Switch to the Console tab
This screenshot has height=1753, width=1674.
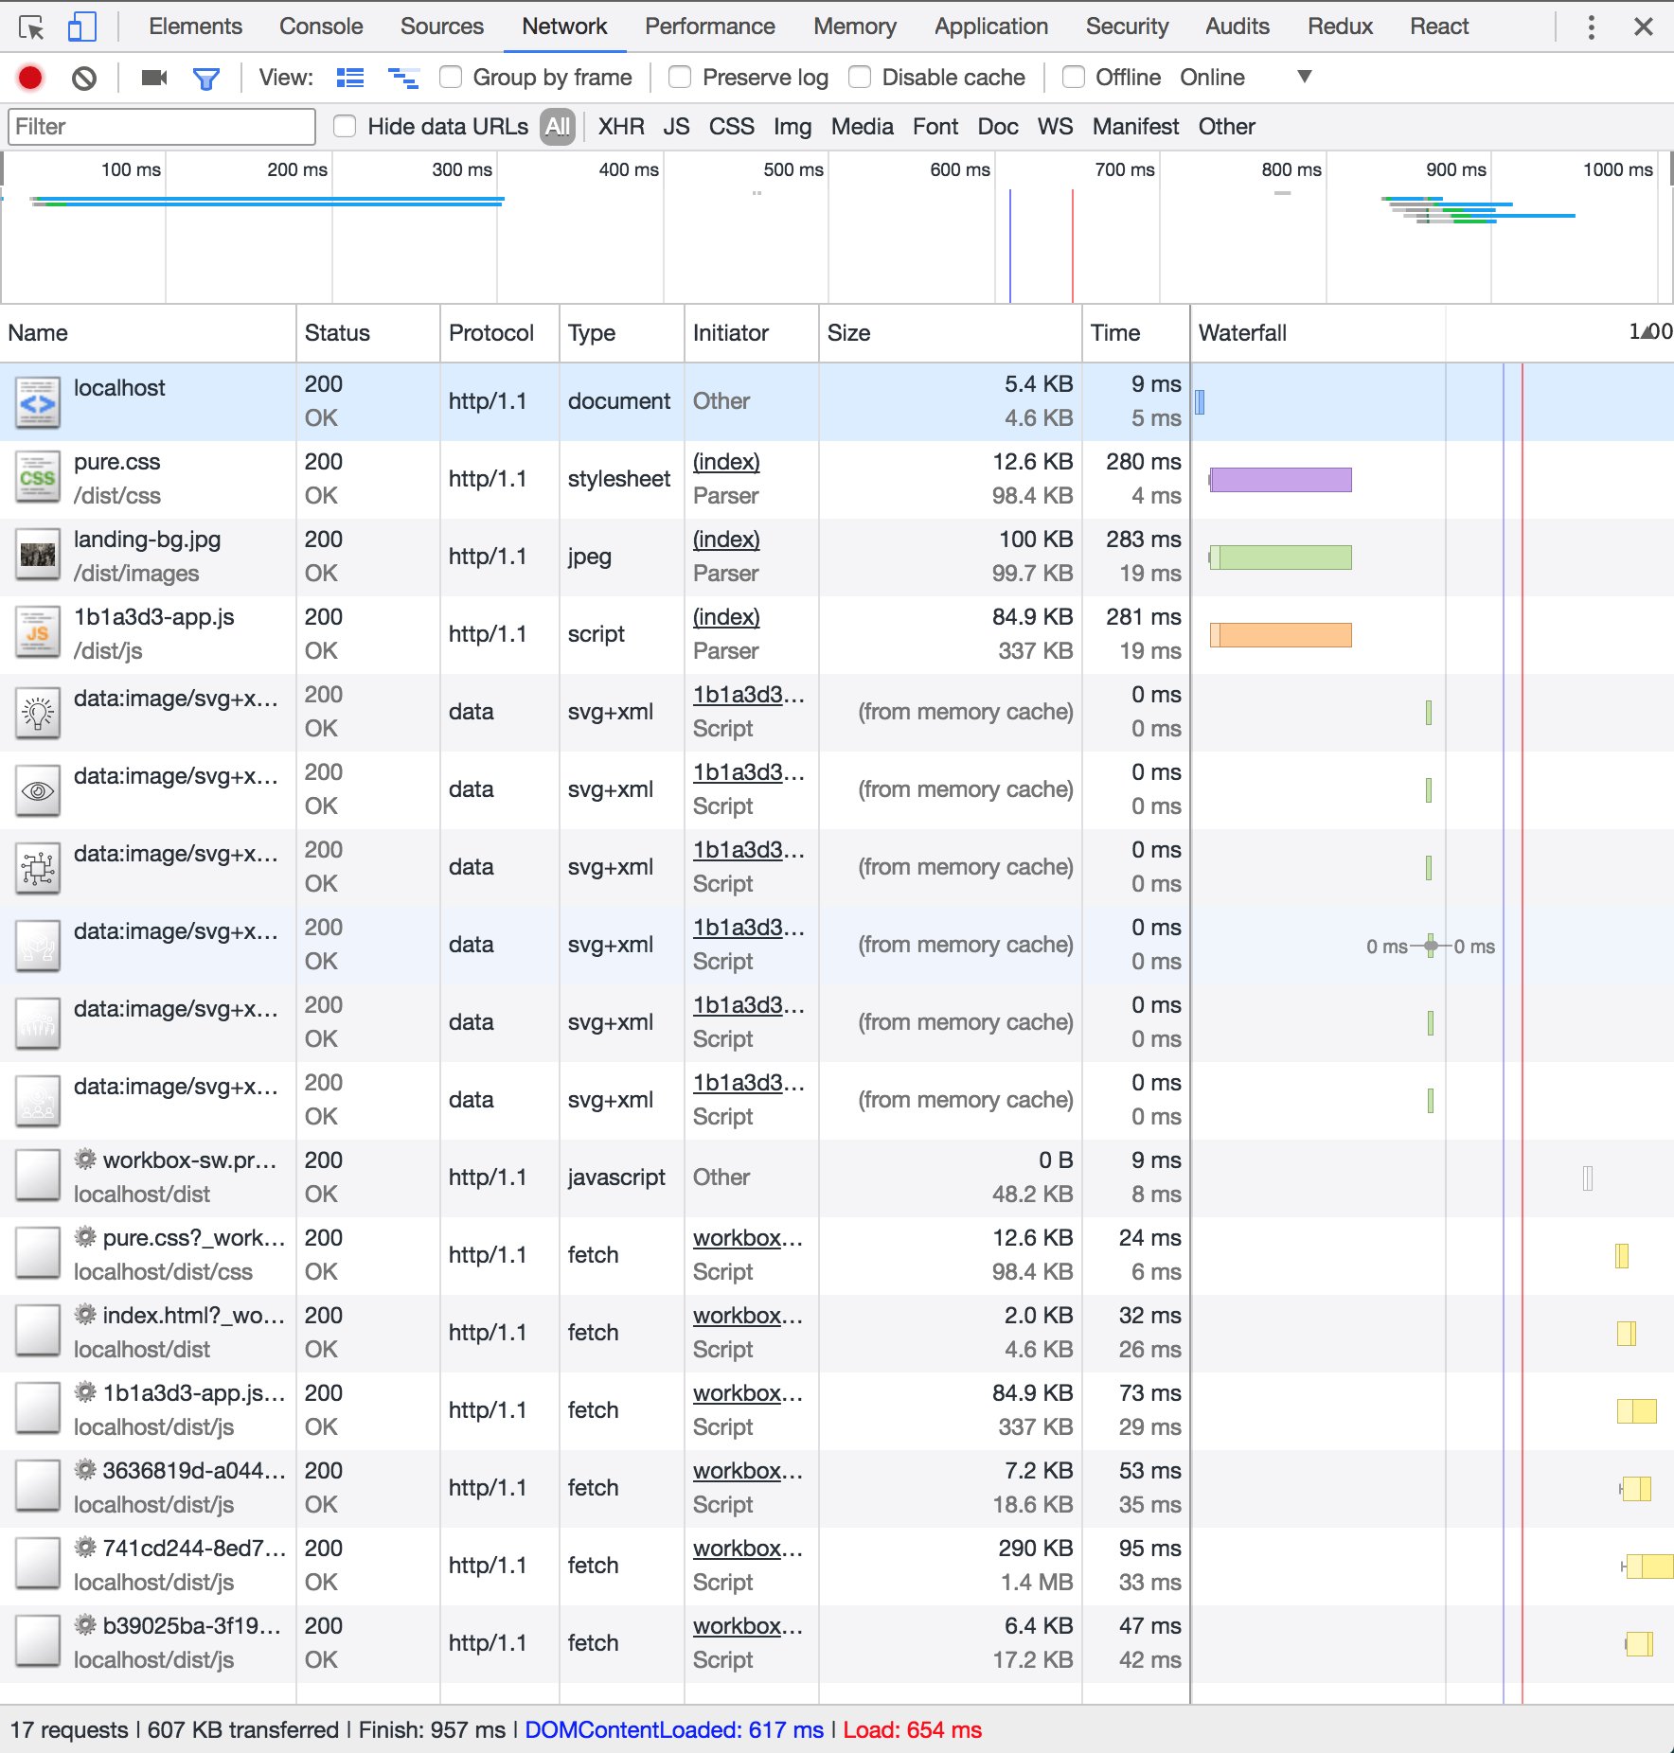[320, 26]
